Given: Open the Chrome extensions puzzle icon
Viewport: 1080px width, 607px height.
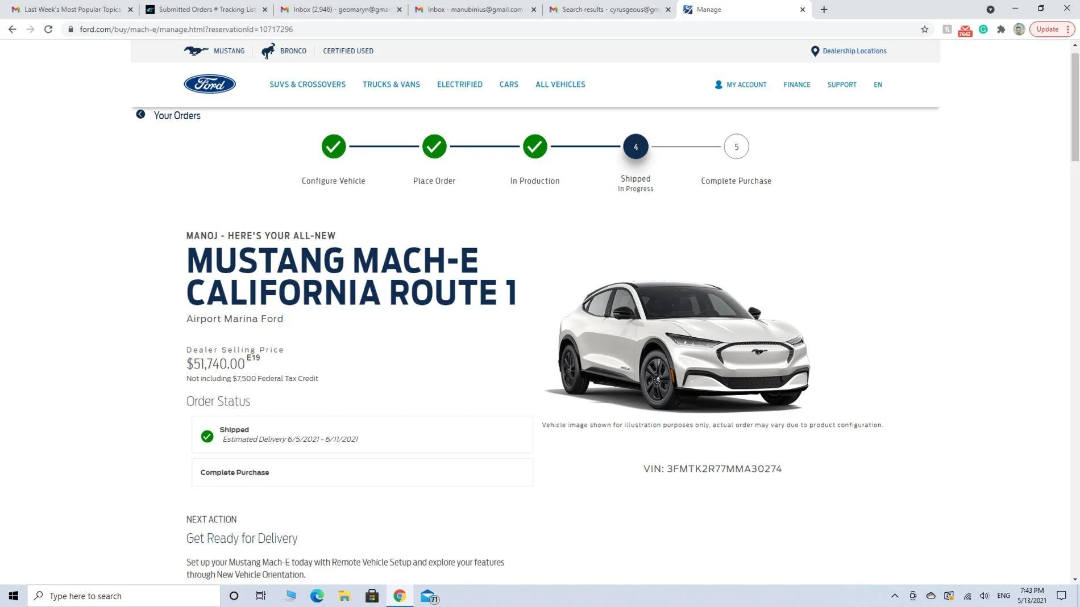Looking at the screenshot, I should coord(1001,29).
